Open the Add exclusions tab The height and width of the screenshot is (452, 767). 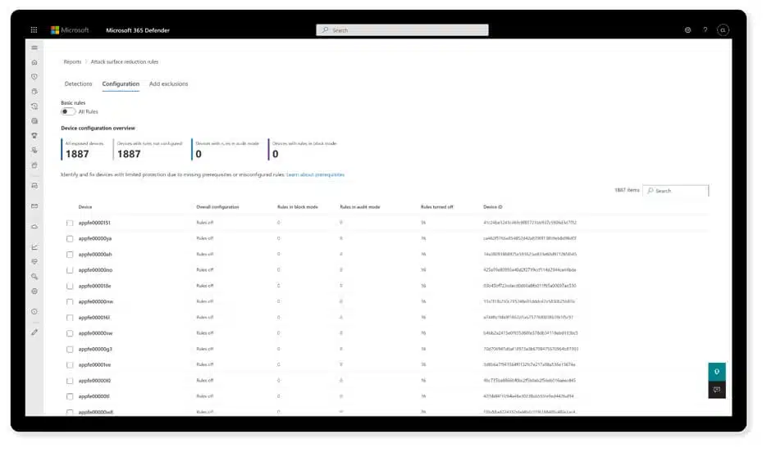point(168,84)
